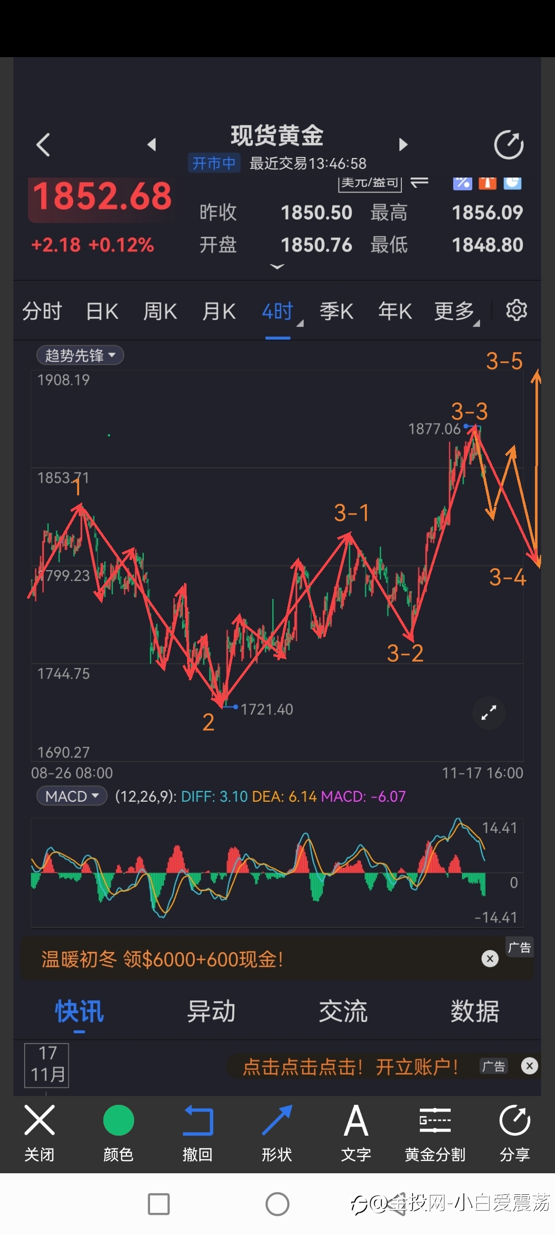Select the 4时 timeframe tab
Image resolution: width=555 pixels, height=1235 pixels.
click(277, 311)
